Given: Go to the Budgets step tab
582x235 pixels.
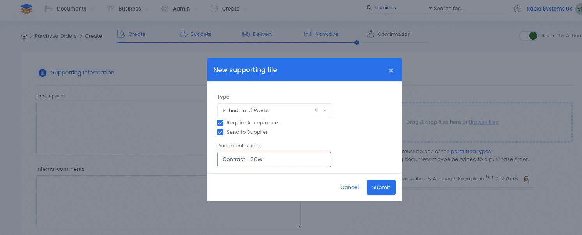Looking at the screenshot, I should point(201,34).
